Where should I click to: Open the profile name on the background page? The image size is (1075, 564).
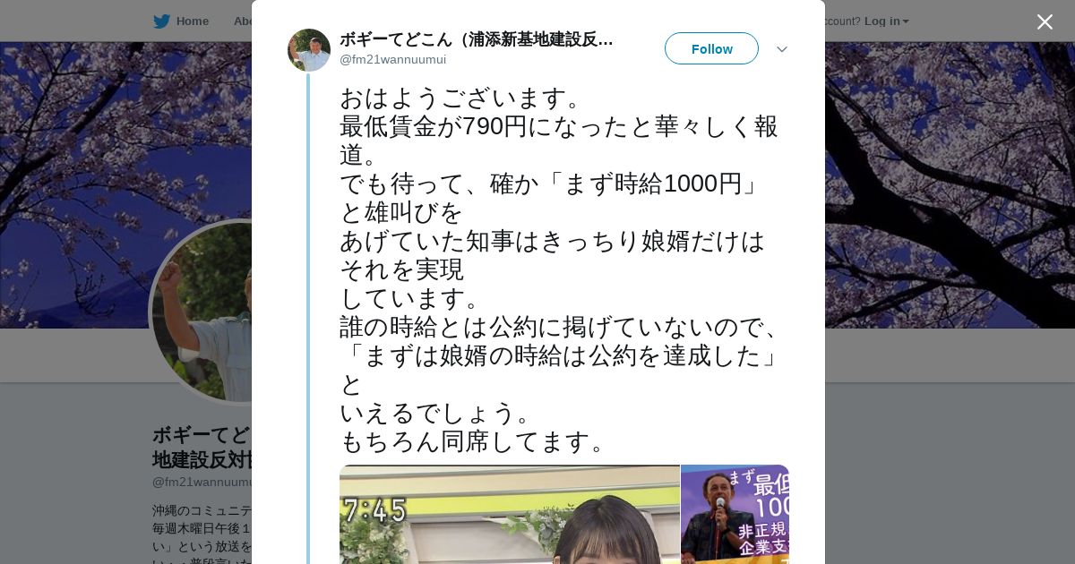[x=202, y=447]
